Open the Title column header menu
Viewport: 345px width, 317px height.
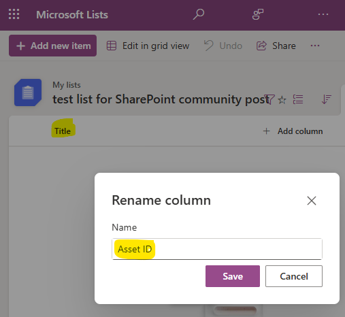coord(63,131)
